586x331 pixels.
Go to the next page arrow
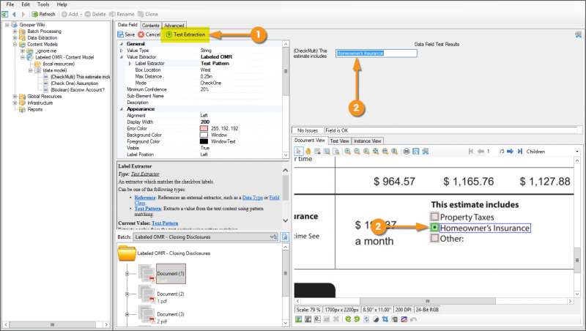pyautogui.click(x=510, y=152)
